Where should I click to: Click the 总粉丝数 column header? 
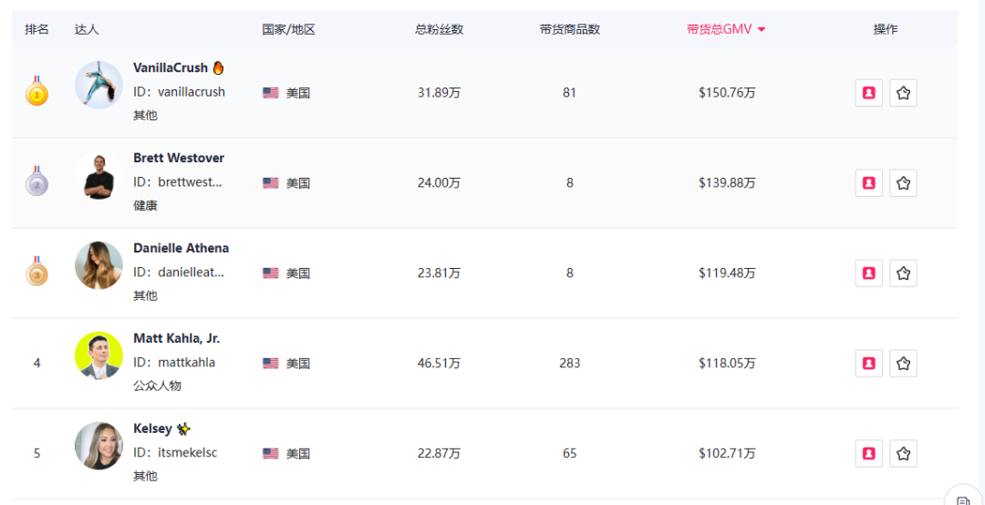(439, 29)
